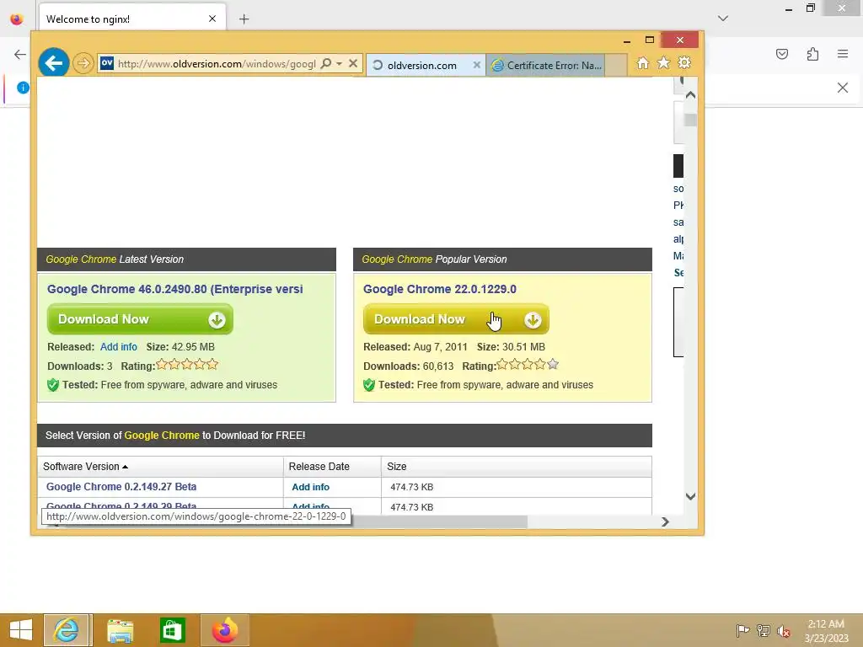Open Firefox extensions puzzle icon
The height and width of the screenshot is (647, 863).
point(812,54)
